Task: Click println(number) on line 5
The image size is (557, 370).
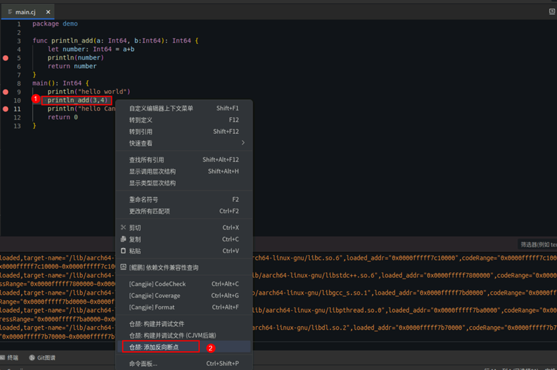Action: [x=75, y=58]
